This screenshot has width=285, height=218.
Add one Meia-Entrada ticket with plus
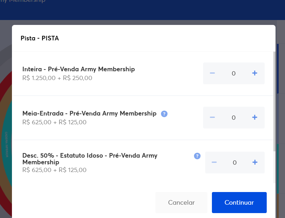coord(255,118)
